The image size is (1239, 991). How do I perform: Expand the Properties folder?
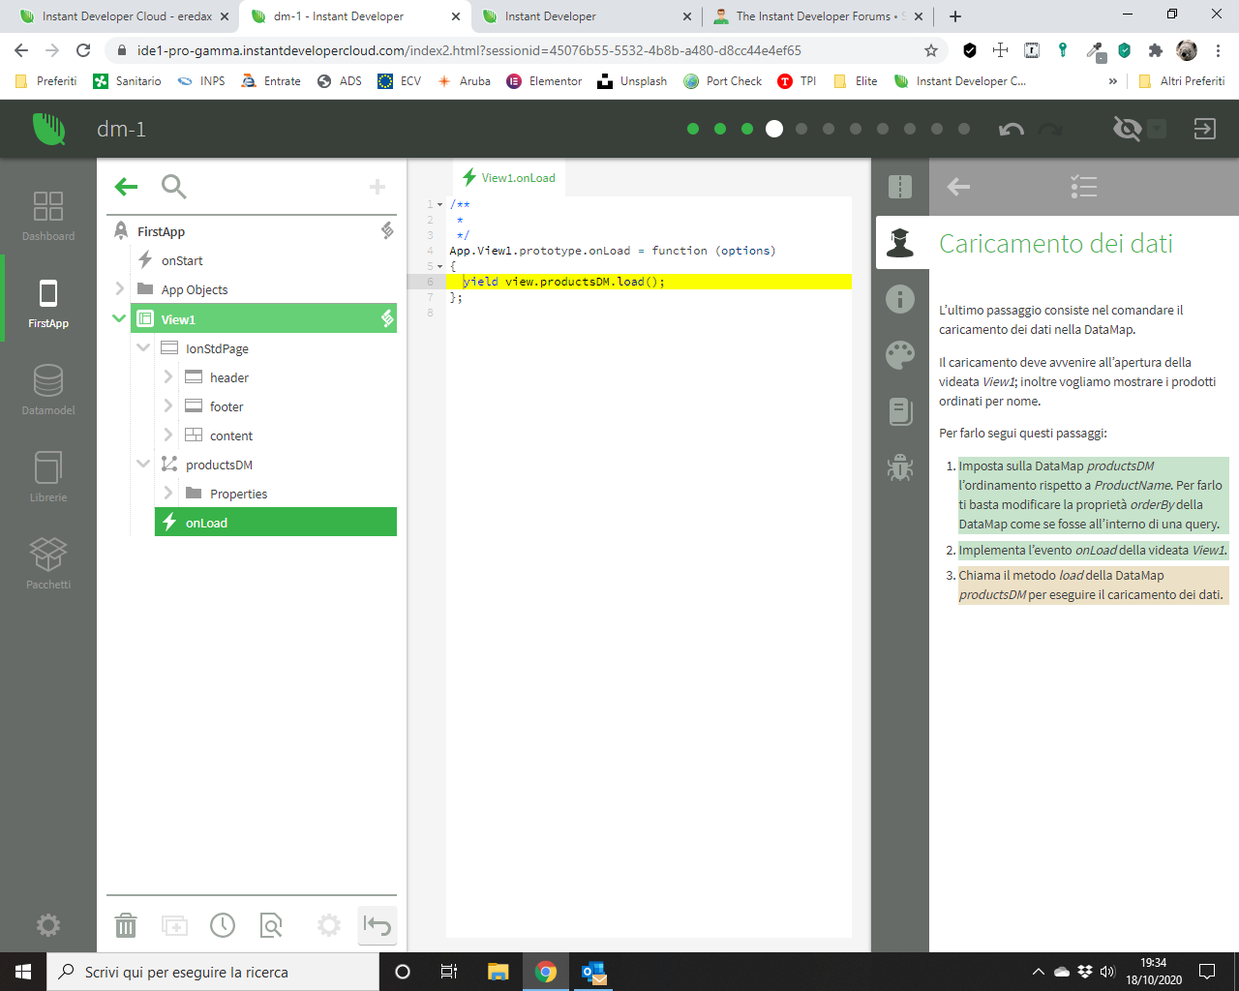[x=167, y=493]
